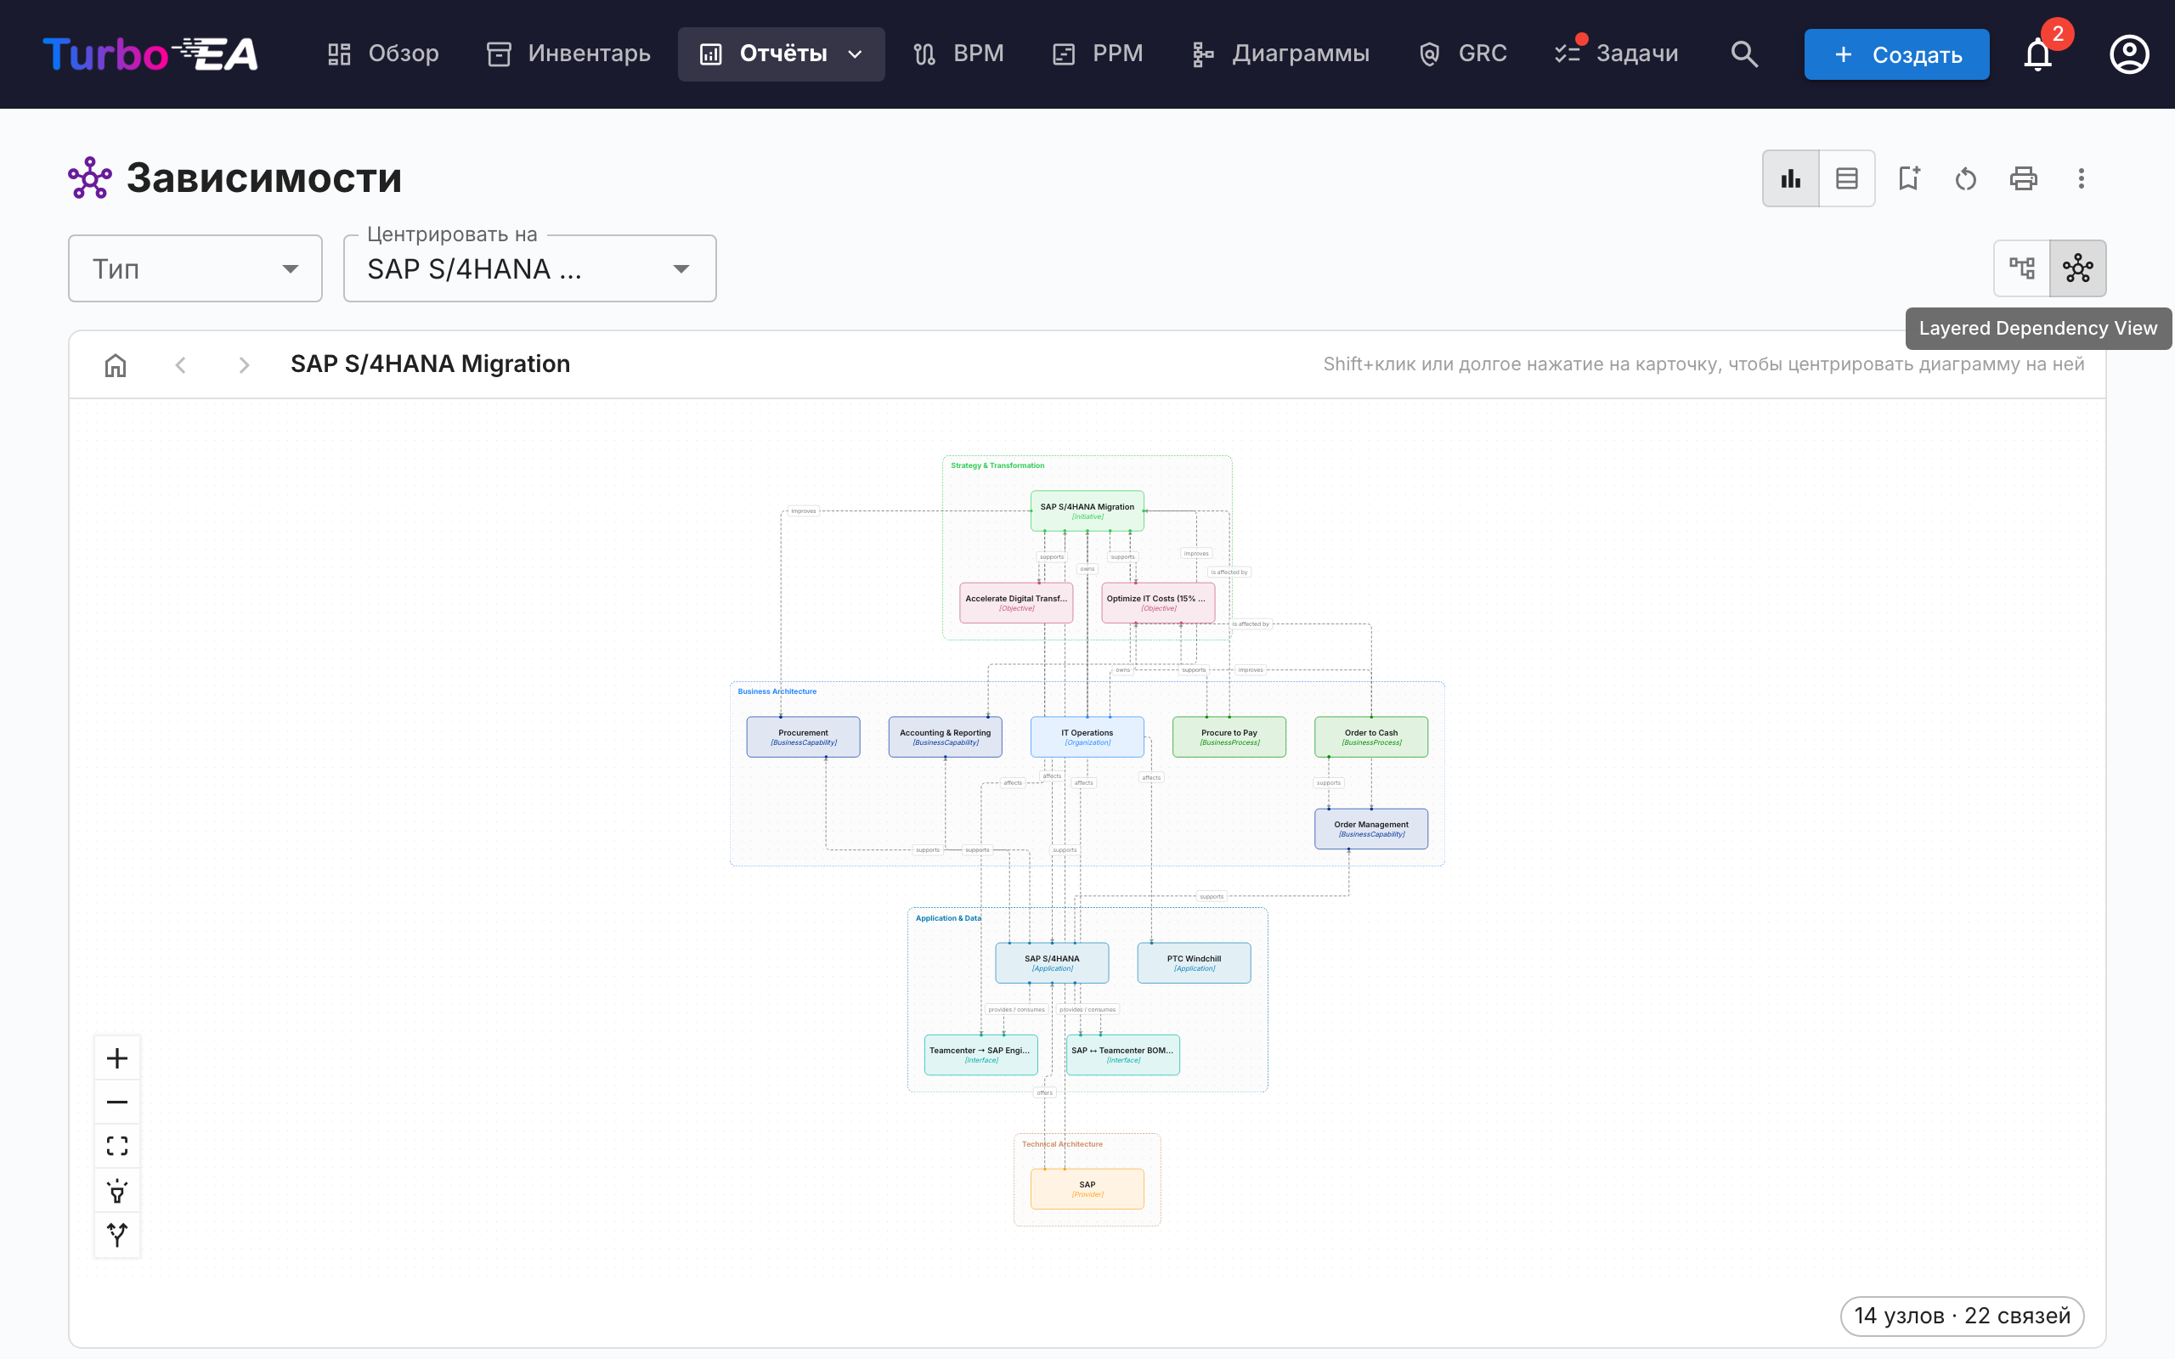Save report as bookmark icon

tap(1908, 178)
